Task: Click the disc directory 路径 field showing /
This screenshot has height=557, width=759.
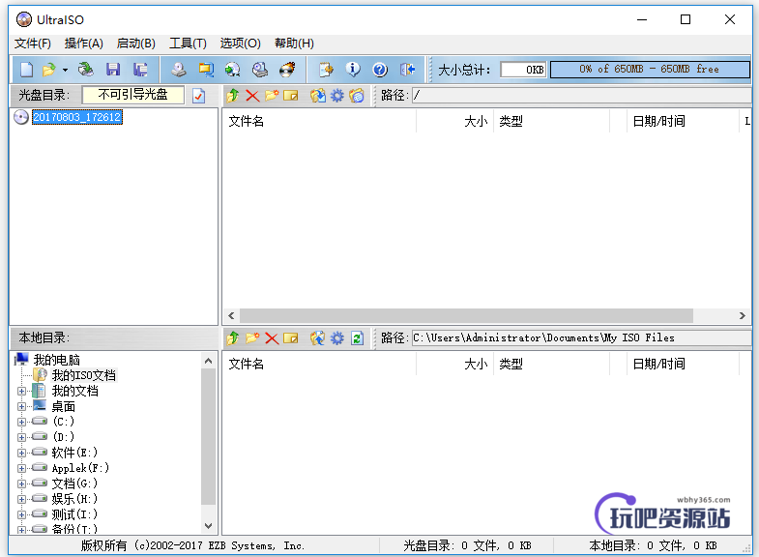Action: pos(581,96)
